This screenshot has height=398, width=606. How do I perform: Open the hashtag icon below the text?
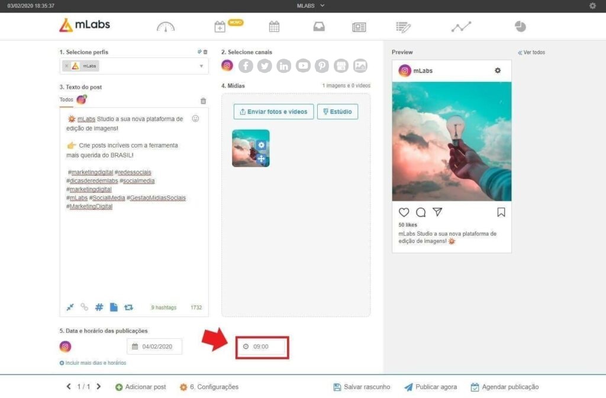(99, 307)
